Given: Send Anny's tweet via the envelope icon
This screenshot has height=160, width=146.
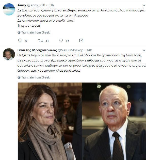Looking at the screenshot, I should pos(81,40).
